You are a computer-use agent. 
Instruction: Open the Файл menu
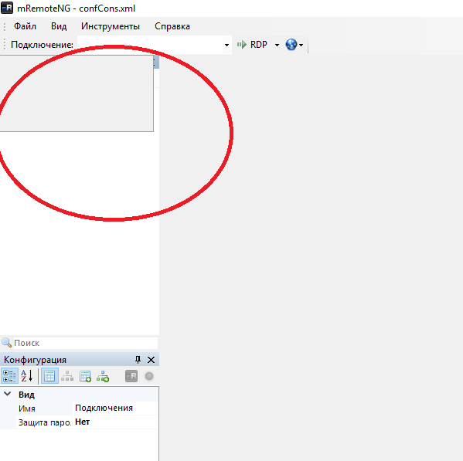coord(25,26)
